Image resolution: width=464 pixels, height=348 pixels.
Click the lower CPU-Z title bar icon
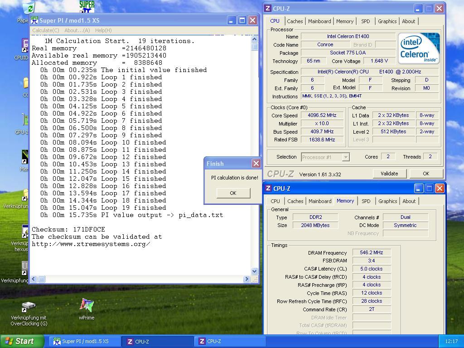[x=268, y=188]
